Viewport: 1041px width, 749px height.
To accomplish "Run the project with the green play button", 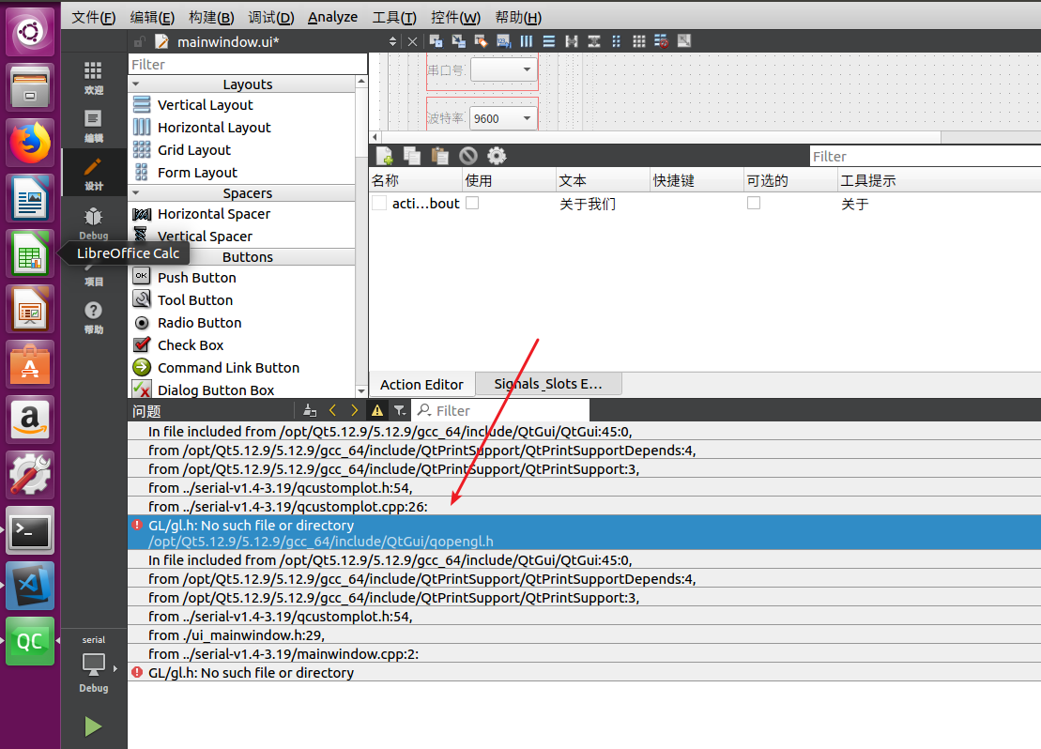I will coord(92,726).
